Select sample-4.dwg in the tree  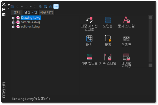[30, 22]
